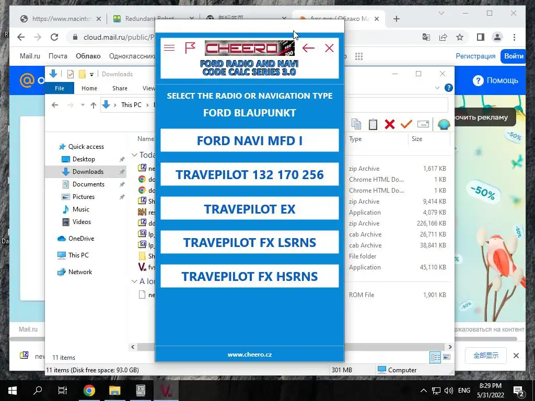Click the Rename icon in Explorer toolbar
535x401 pixels.
click(x=423, y=124)
